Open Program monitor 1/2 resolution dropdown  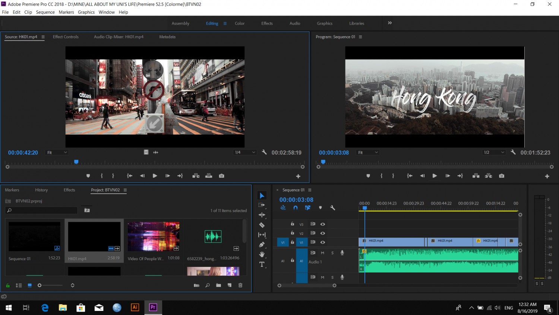pos(494,152)
